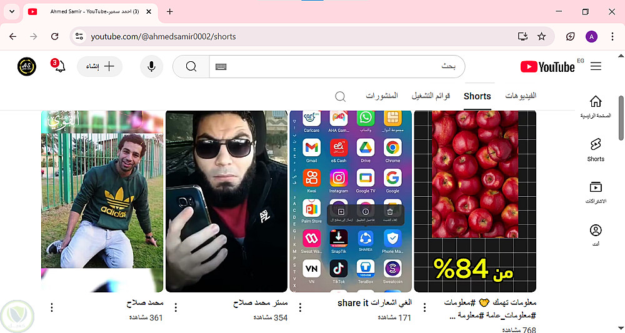Go forward to the next page
The width and height of the screenshot is (625, 333).
(x=34, y=37)
